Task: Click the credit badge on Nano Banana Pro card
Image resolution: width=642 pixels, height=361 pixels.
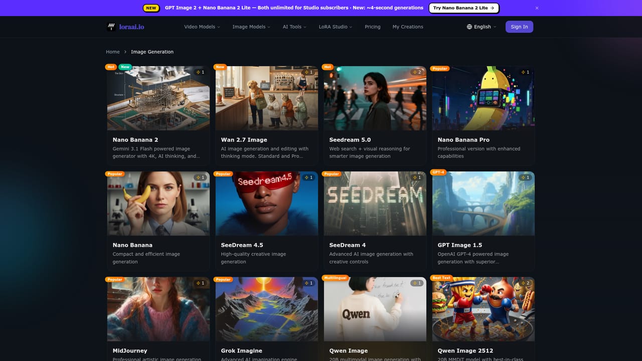Action: click(x=525, y=72)
